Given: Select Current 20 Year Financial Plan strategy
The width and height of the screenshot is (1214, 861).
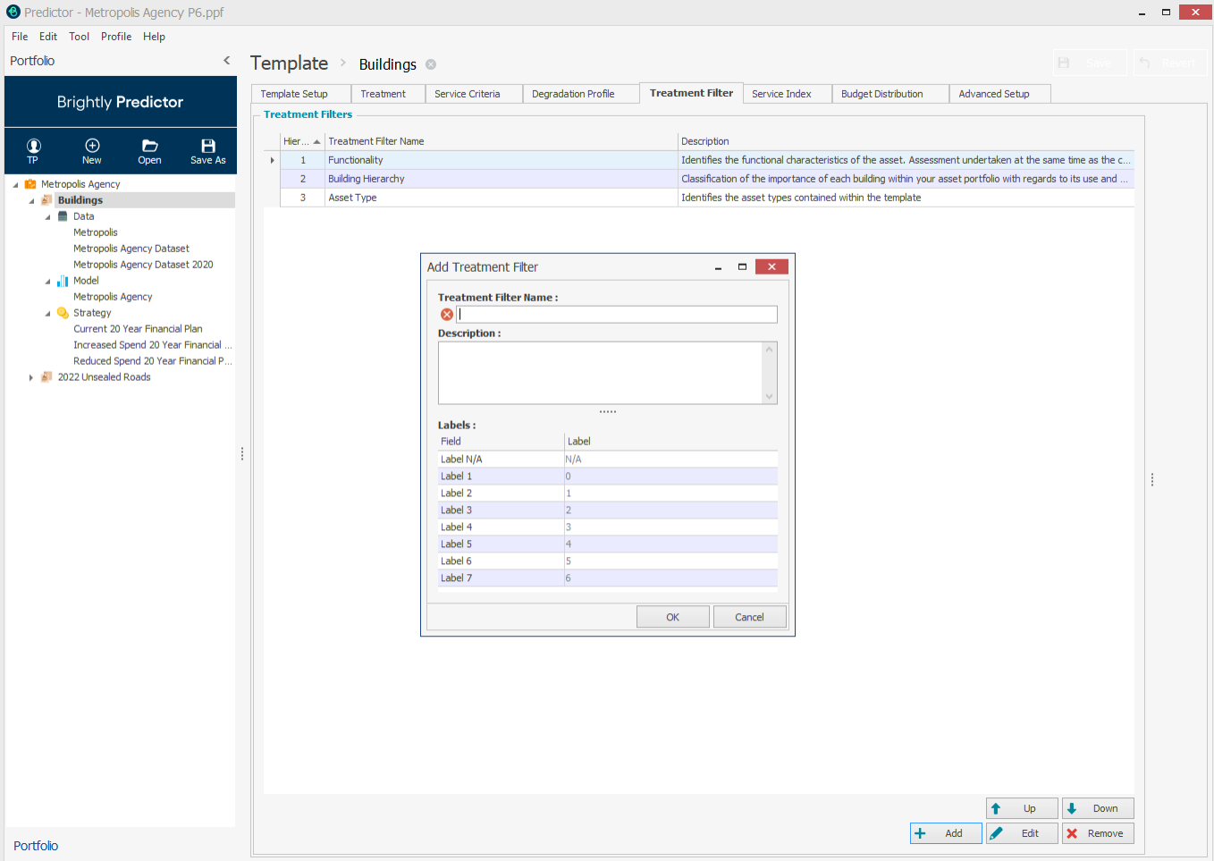Looking at the screenshot, I should click(138, 329).
